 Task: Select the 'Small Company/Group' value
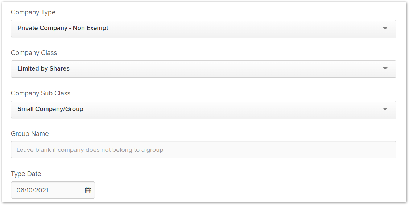(x=50, y=109)
